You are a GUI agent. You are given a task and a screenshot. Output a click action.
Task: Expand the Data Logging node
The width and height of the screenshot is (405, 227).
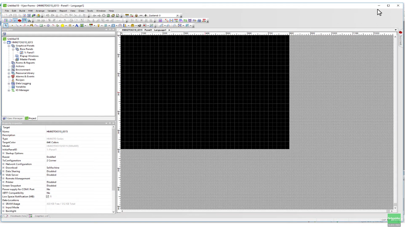pos(9,84)
